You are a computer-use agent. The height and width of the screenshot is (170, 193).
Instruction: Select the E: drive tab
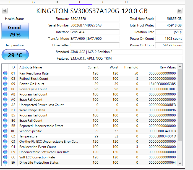tap(80, 2)
